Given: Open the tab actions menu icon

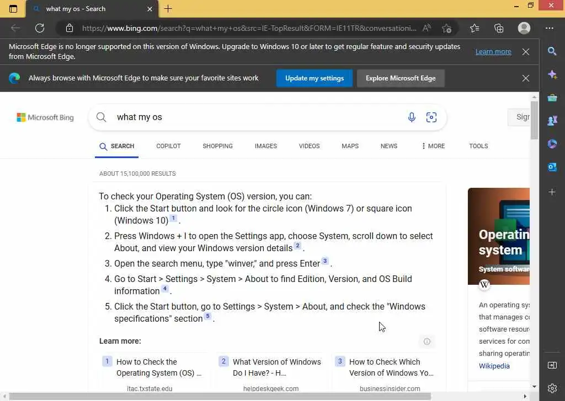Looking at the screenshot, I should point(13,9).
